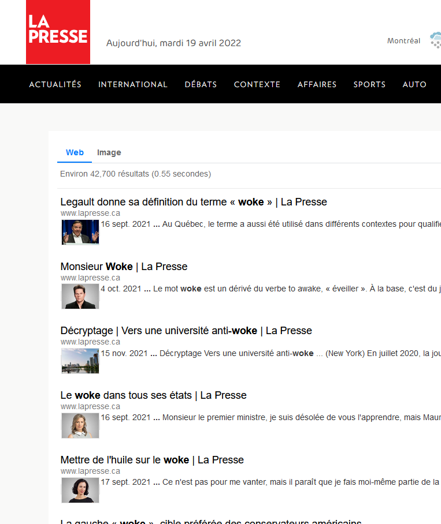Screen dimensions: 441x524
Task: Click the URL under 'Le woke dans tous ses états'
Action: tap(90, 406)
